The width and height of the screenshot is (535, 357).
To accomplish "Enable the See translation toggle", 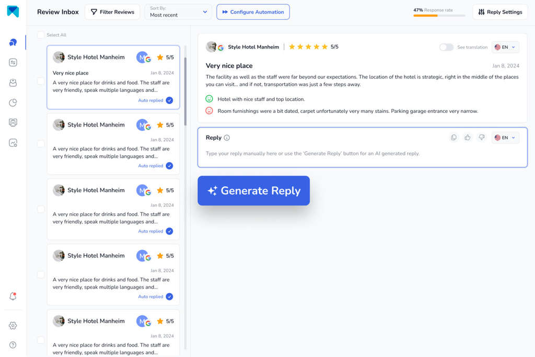I will point(447,47).
